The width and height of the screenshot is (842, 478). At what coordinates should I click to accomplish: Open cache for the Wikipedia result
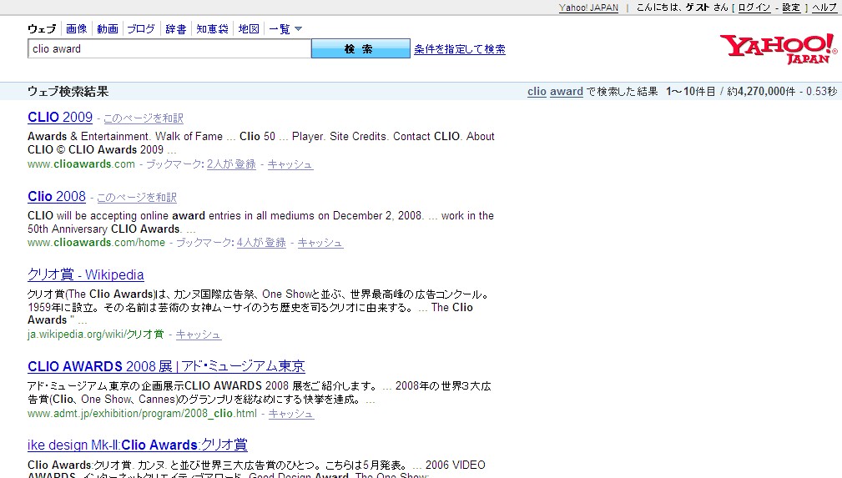(x=198, y=335)
